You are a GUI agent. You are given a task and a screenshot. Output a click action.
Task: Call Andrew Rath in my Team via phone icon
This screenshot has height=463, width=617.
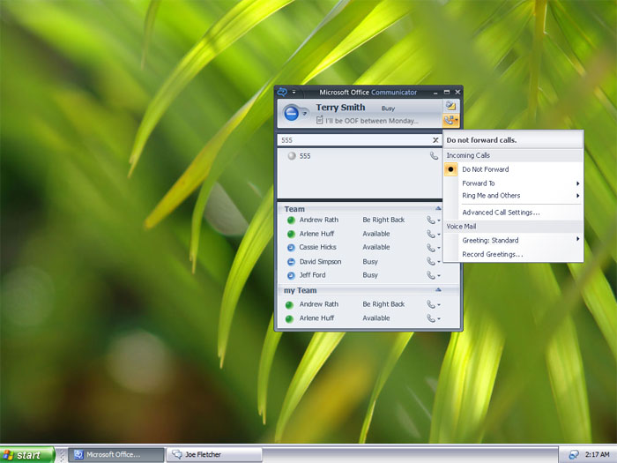(x=431, y=304)
